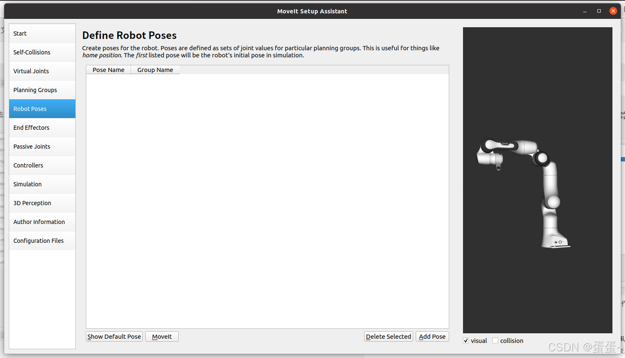Go to Self-Collisions step
Screen dimensions: 625x358
[x=42, y=52]
